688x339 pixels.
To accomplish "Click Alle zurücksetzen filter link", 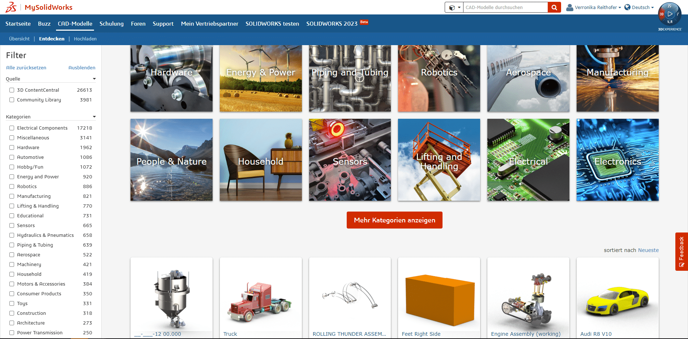I will tap(26, 68).
